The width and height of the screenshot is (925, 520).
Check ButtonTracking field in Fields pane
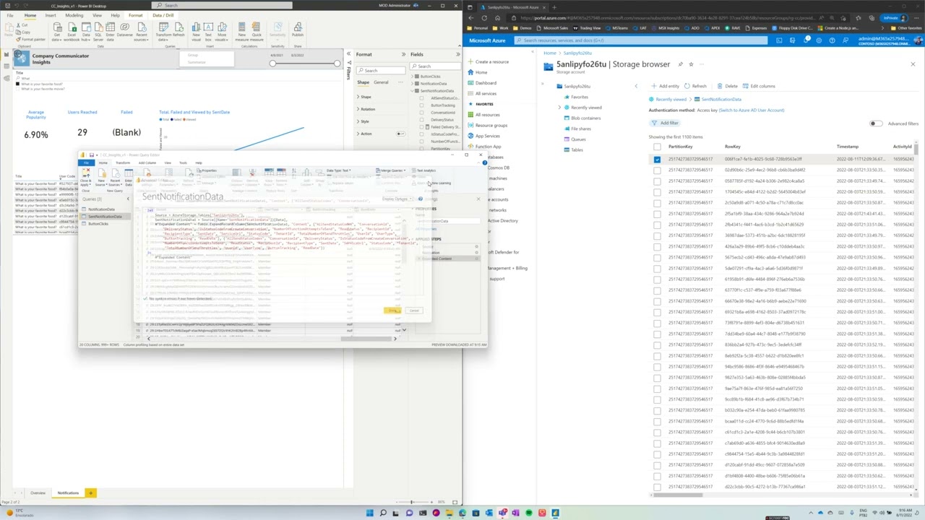point(422,105)
